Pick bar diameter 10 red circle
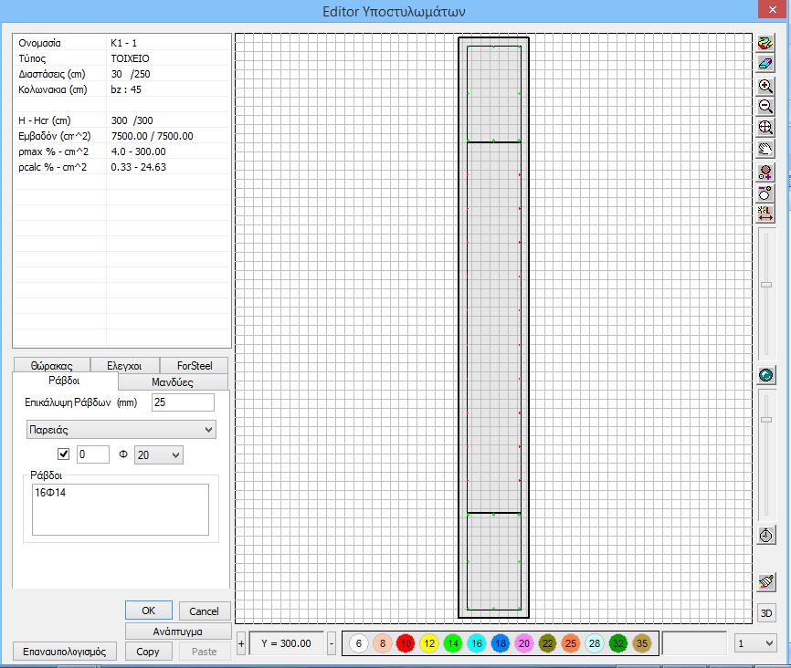Screen dimensions: 791x668 pyautogui.click(x=406, y=643)
